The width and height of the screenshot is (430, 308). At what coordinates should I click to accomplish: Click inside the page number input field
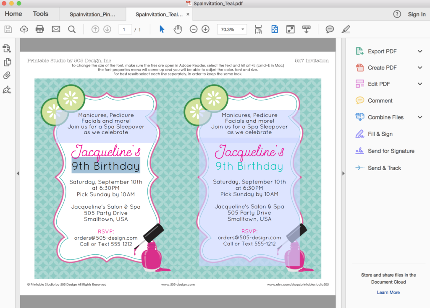pyautogui.click(x=125, y=29)
